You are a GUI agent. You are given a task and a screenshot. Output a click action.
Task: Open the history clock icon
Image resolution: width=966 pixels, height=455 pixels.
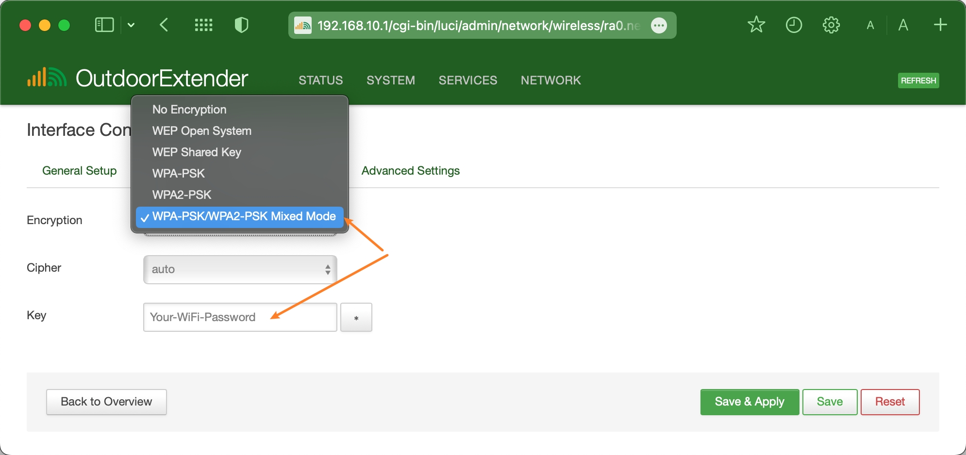point(794,25)
